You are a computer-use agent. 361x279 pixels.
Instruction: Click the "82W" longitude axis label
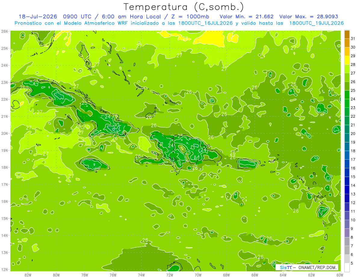click(28, 275)
